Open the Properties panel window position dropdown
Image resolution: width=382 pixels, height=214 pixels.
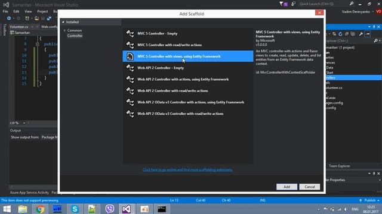[x=369, y=174]
